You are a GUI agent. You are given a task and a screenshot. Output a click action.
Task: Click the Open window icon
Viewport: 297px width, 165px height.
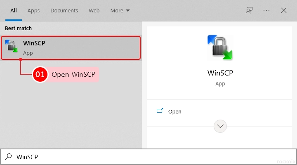tap(160, 111)
